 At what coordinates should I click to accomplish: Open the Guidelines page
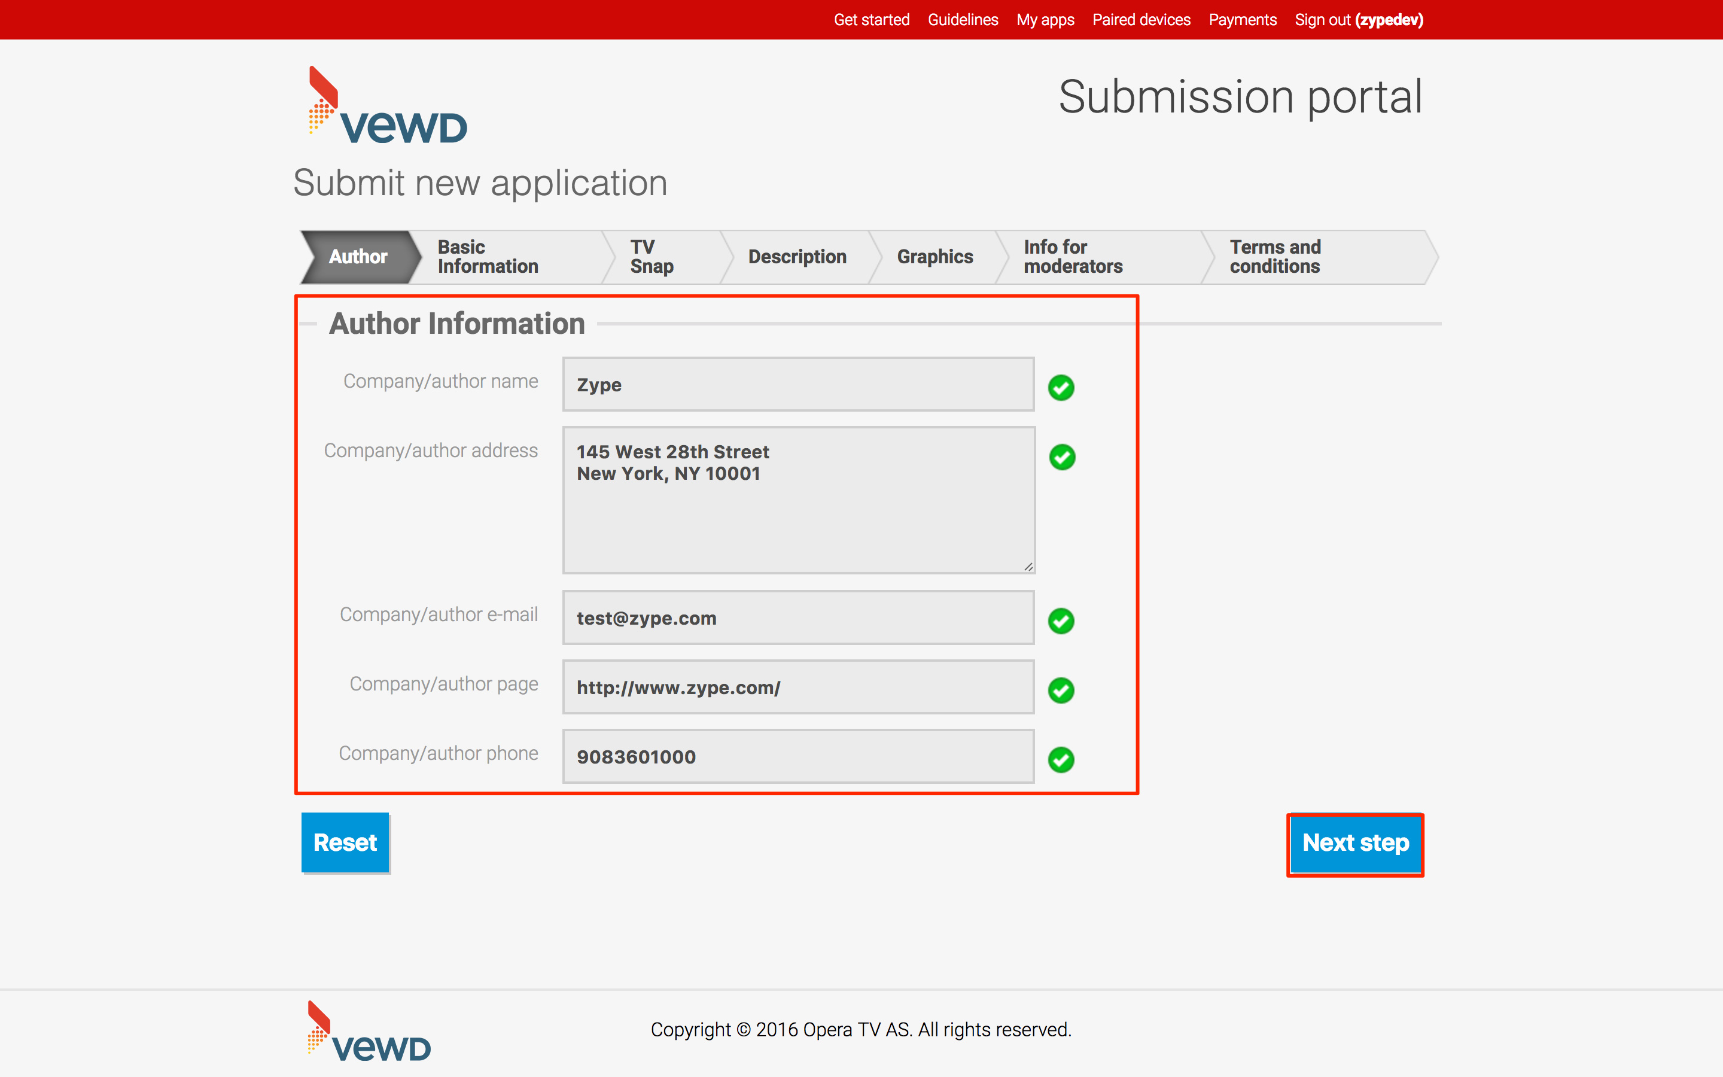[x=963, y=20]
